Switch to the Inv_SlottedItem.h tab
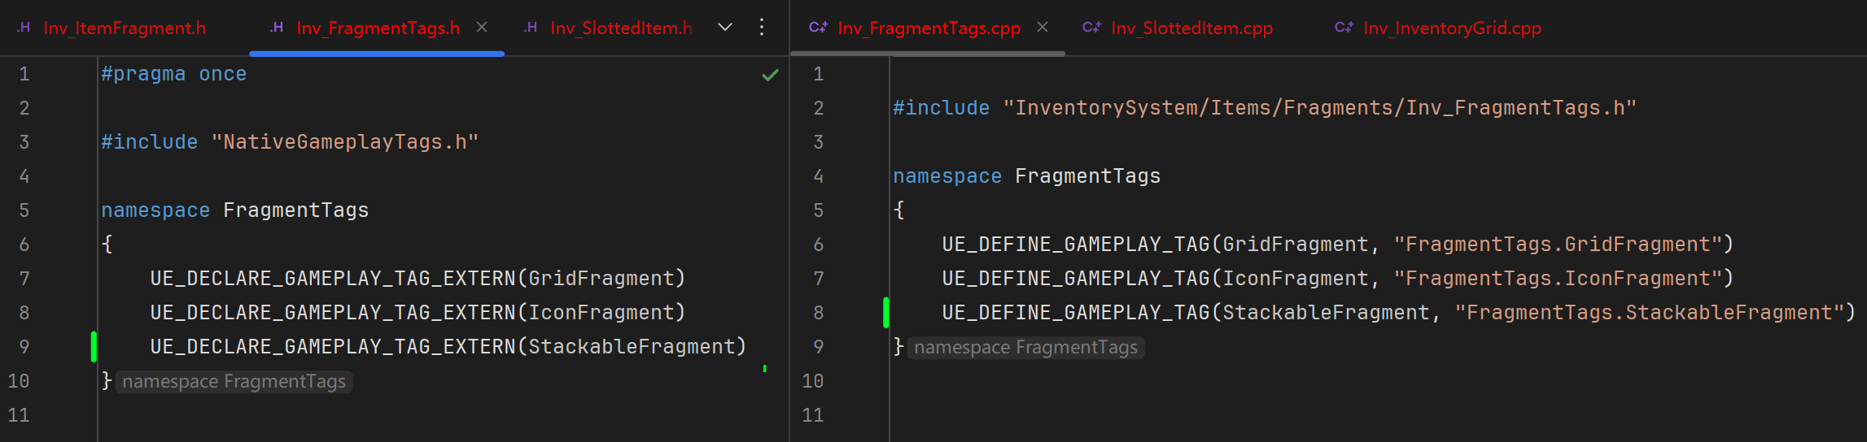 (620, 28)
